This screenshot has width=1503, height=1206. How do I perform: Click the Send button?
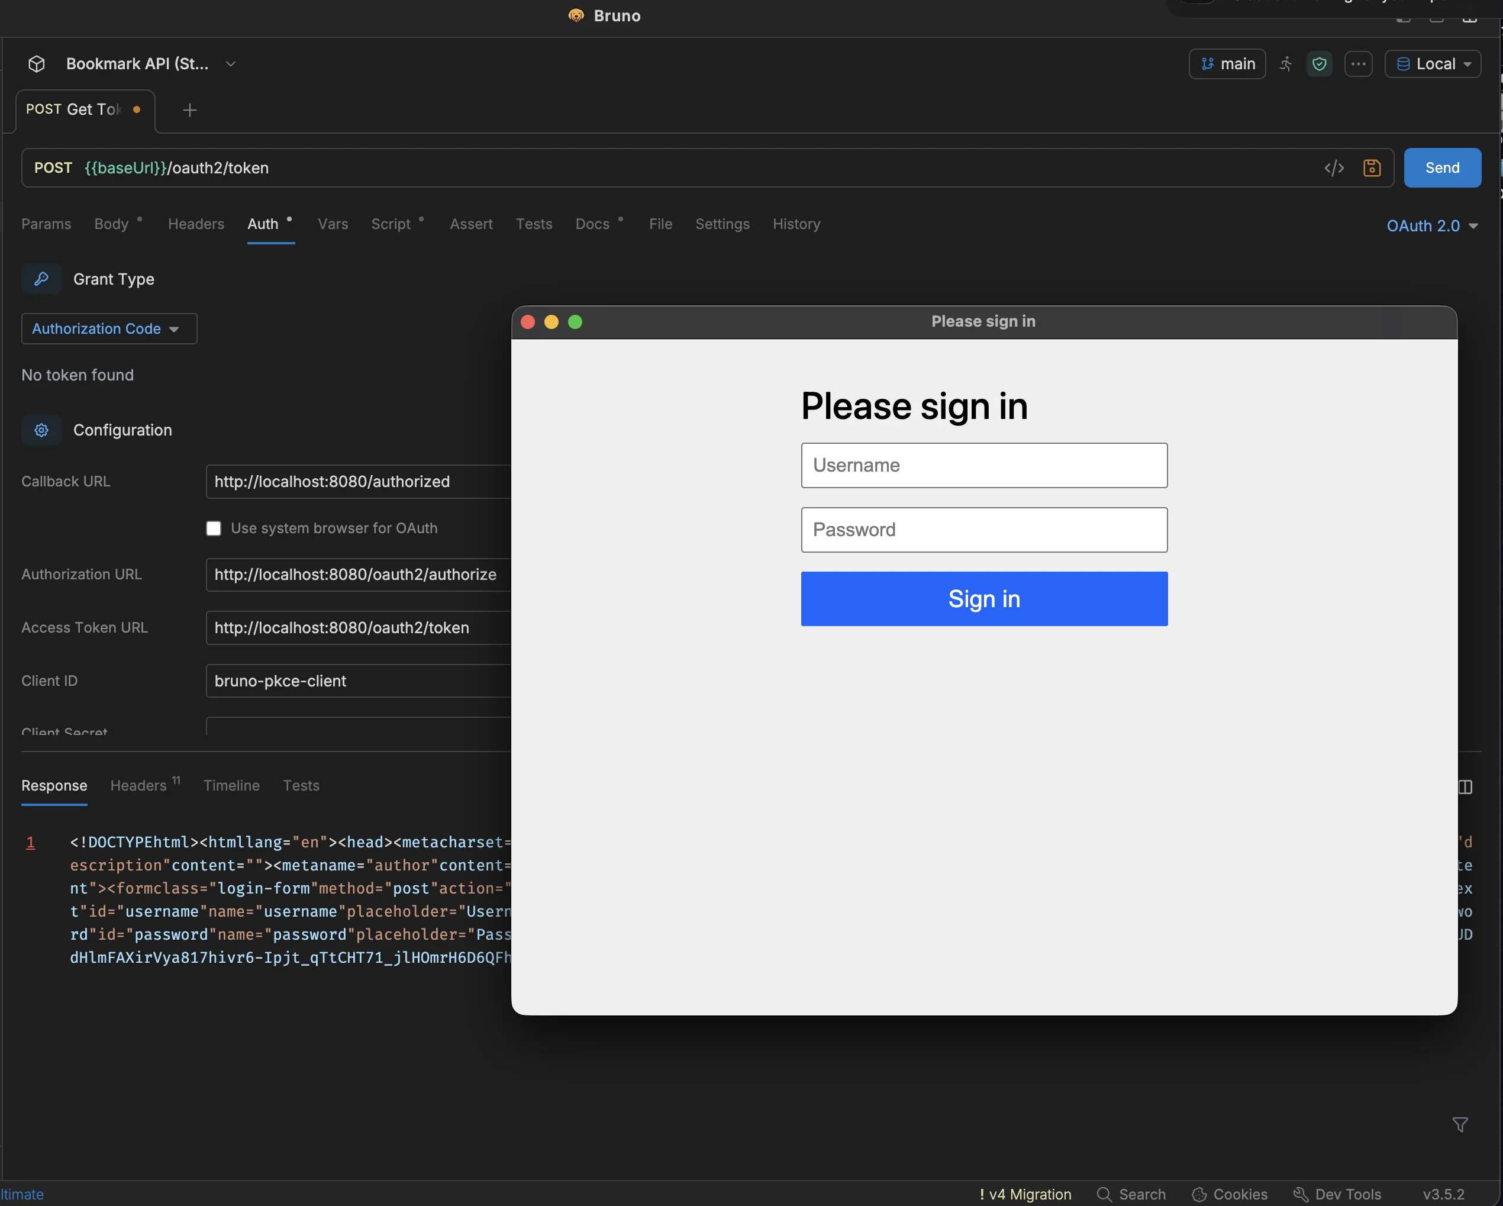coord(1443,168)
